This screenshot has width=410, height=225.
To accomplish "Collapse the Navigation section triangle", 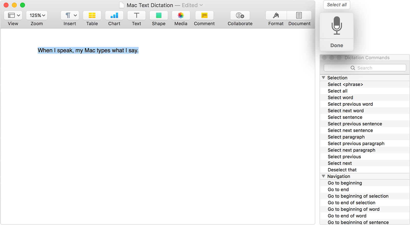I will coord(324,176).
